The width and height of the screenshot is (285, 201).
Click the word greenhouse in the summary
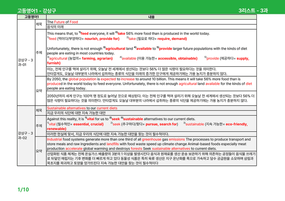pos(151,140)
